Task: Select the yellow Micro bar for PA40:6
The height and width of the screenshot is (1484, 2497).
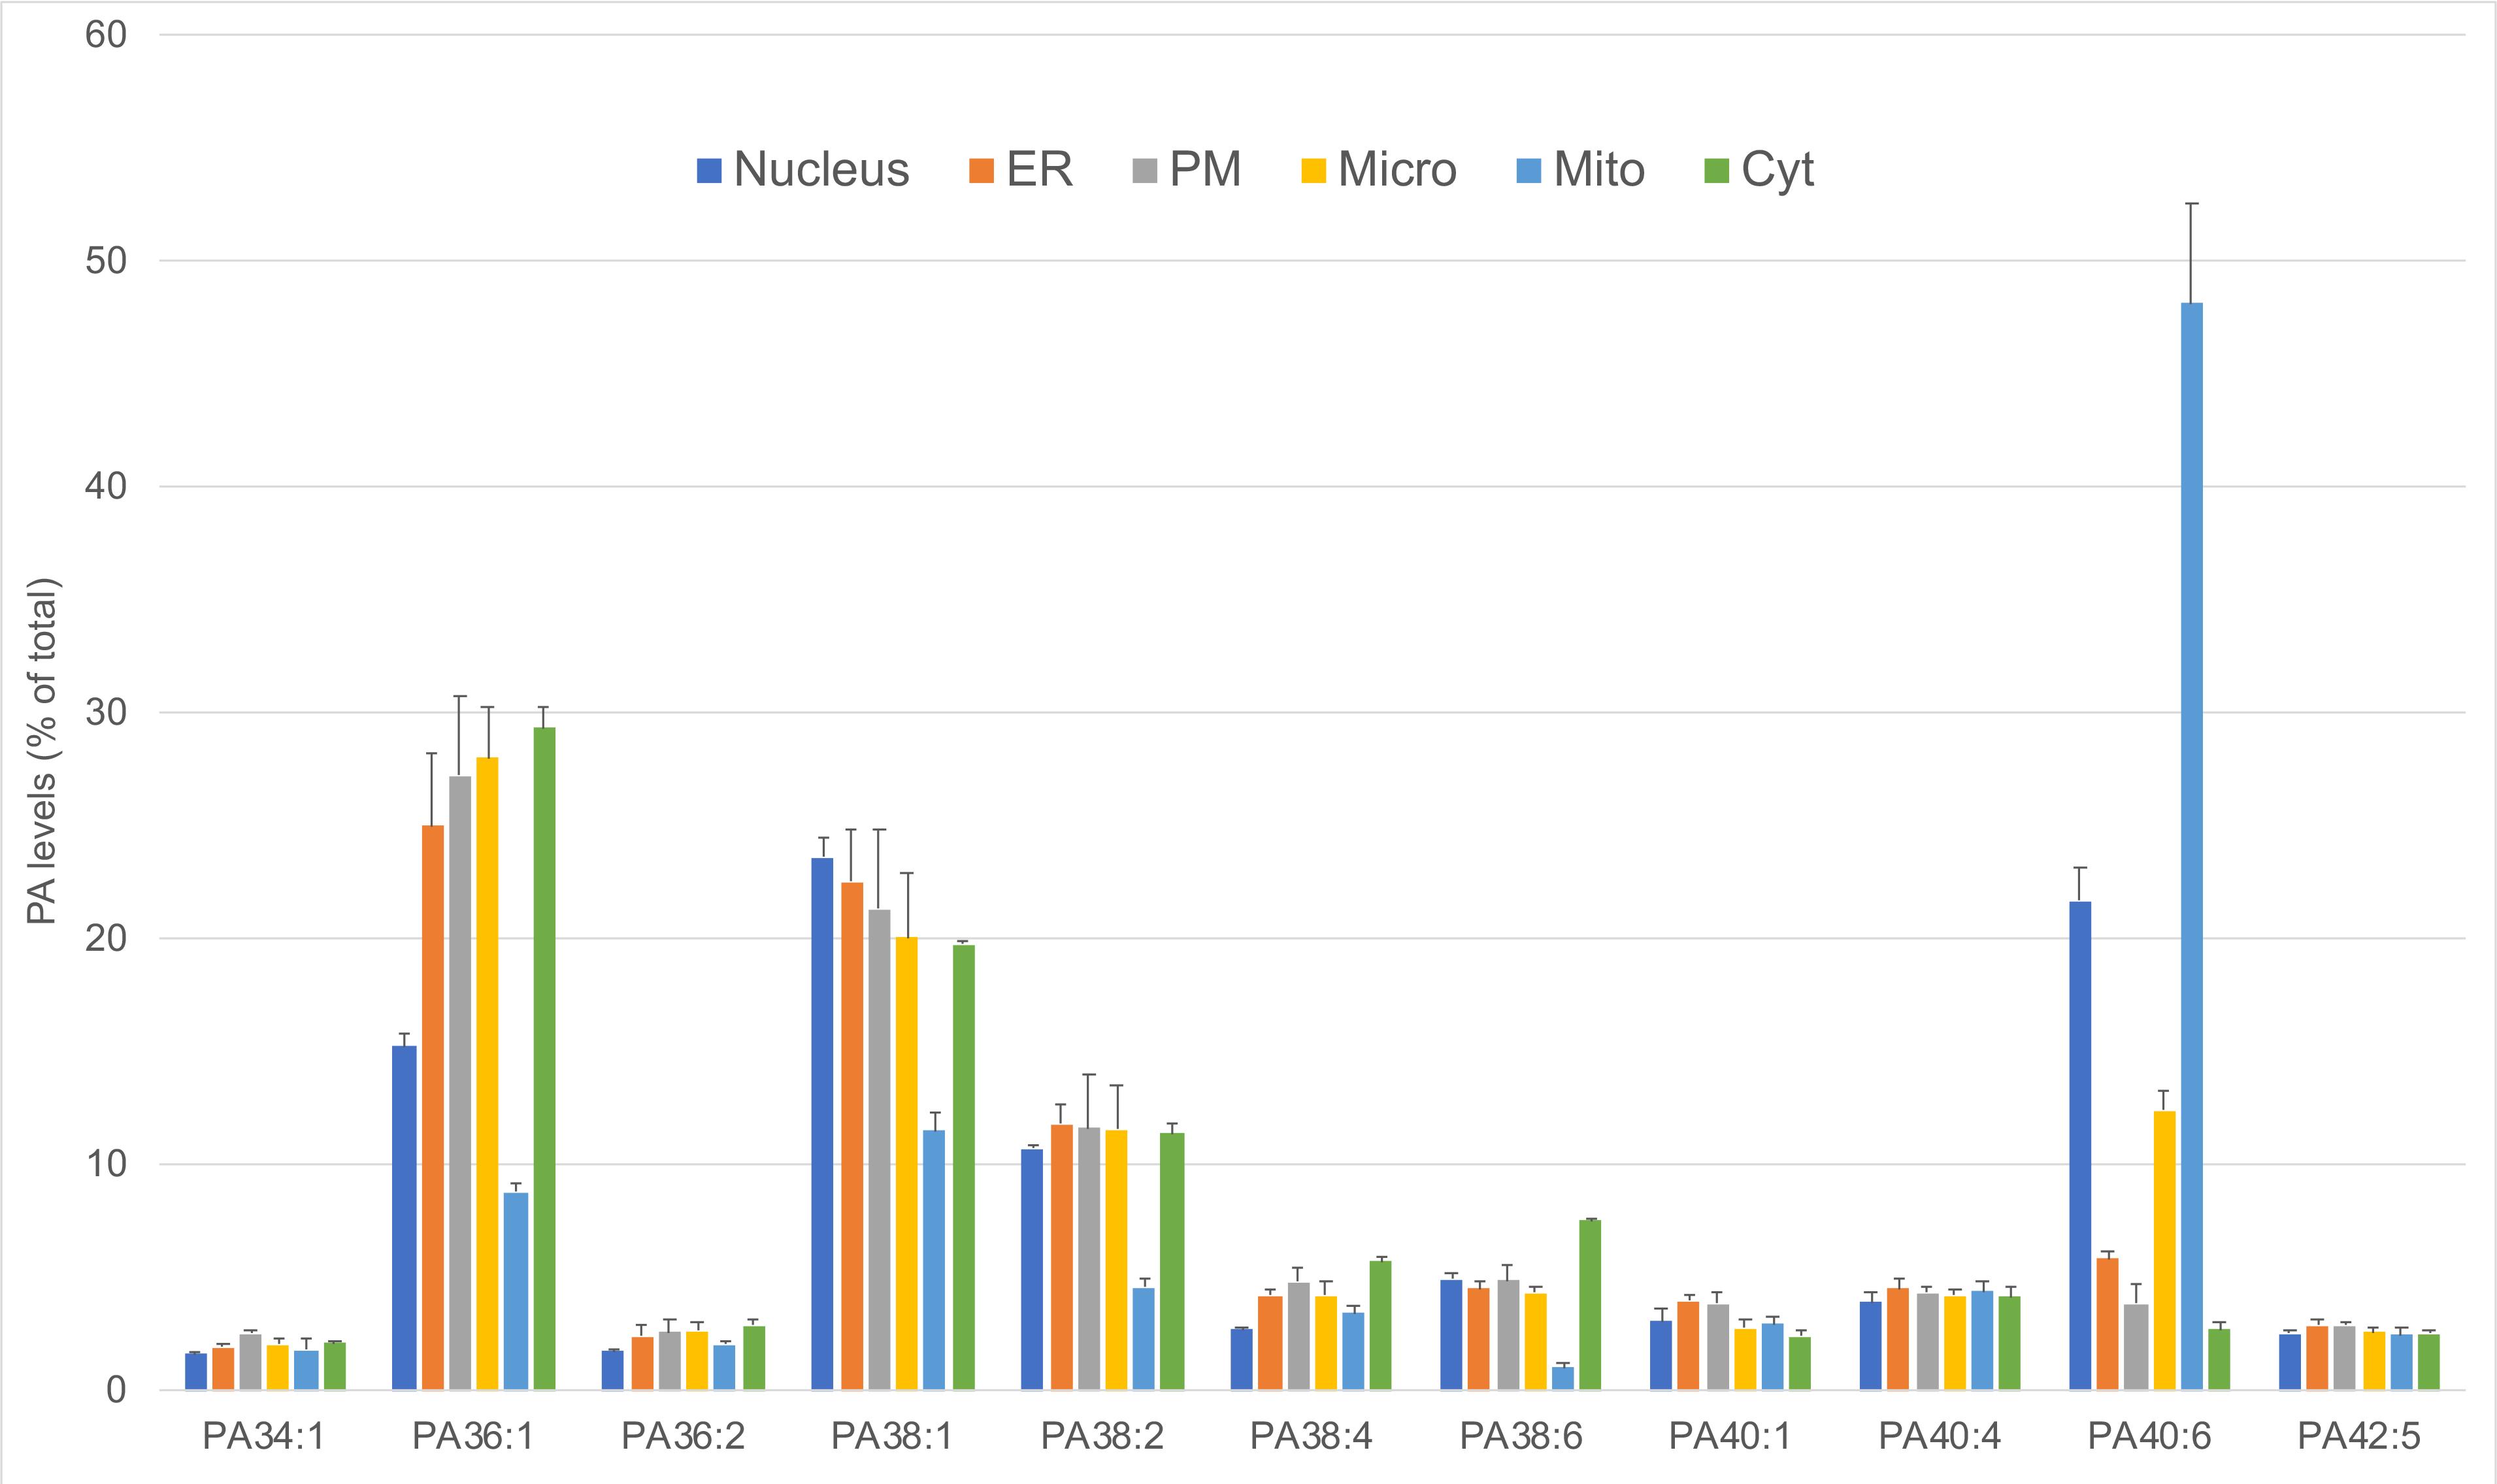Action: [x=2164, y=1250]
